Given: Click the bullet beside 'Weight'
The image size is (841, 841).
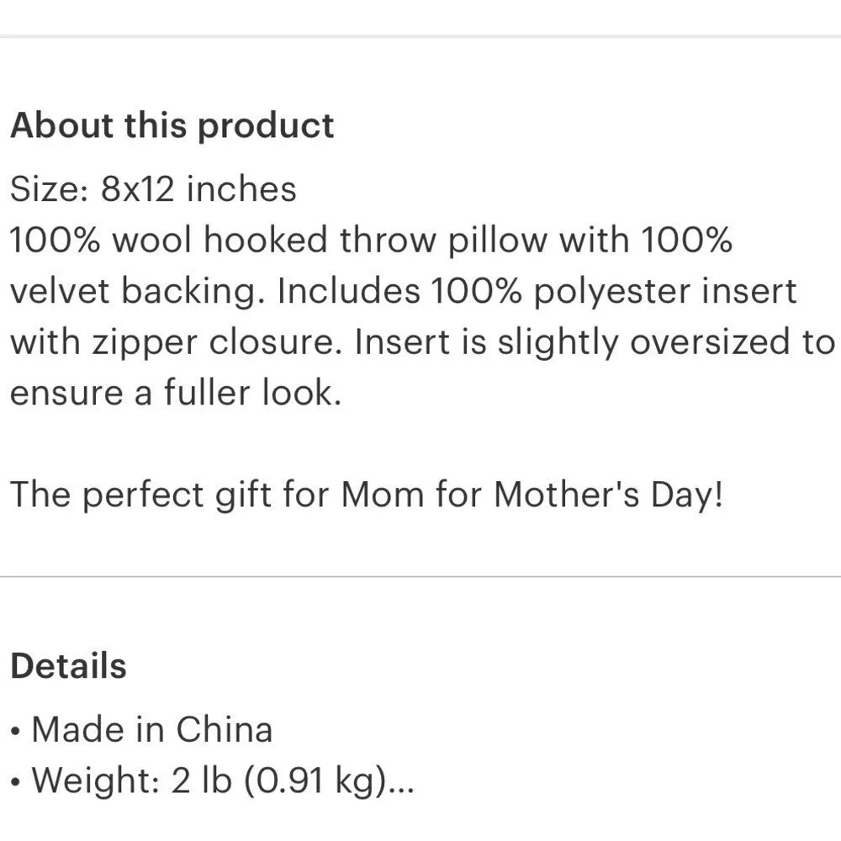Looking at the screenshot, I should click(16, 782).
